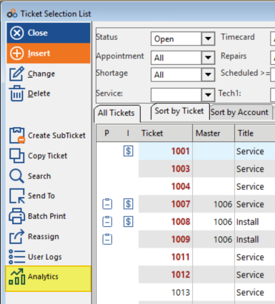Click the Close circle-X icon
Image resolution: width=275 pixels, height=304 pixels.
point(16,33)
